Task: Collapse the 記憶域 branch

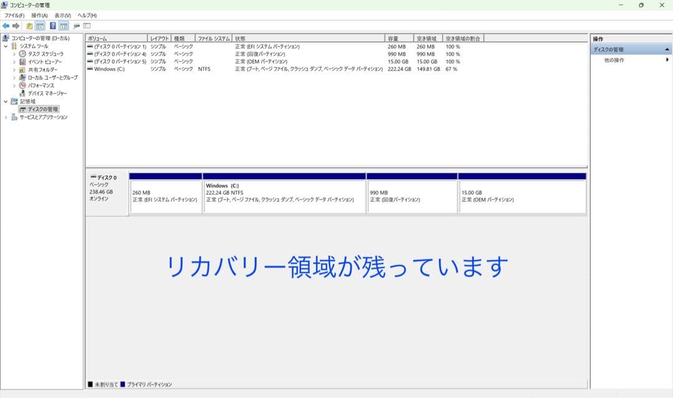Action: coord(7,100)
